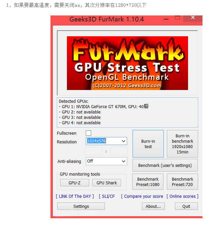Close the FurMark window
Screen dimensions: 222x228
(x=193, y=18)
